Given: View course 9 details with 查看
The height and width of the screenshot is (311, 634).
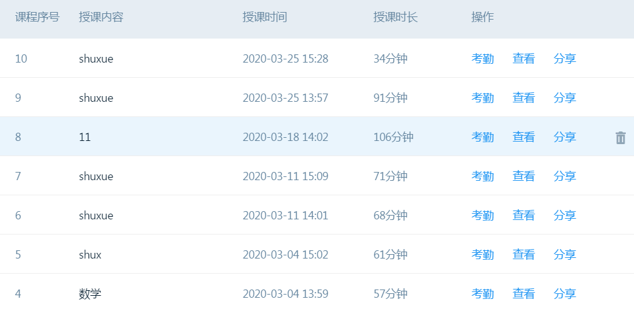Looking at the screenshot, I should click(523, 98).
